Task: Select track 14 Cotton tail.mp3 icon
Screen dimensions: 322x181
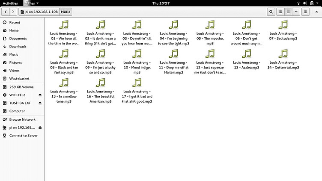Action: click(283, 54)
